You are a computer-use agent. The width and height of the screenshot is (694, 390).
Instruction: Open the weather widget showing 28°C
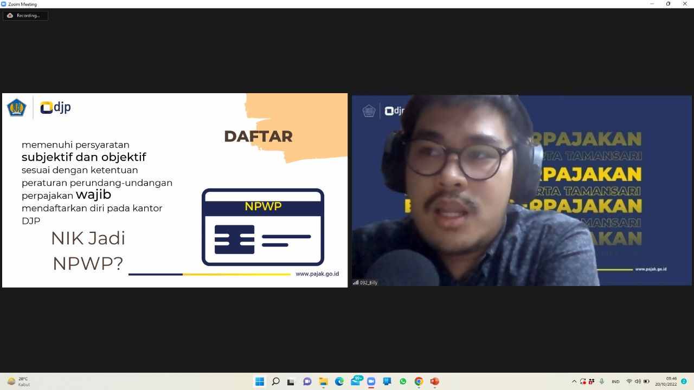coord(19,381)
